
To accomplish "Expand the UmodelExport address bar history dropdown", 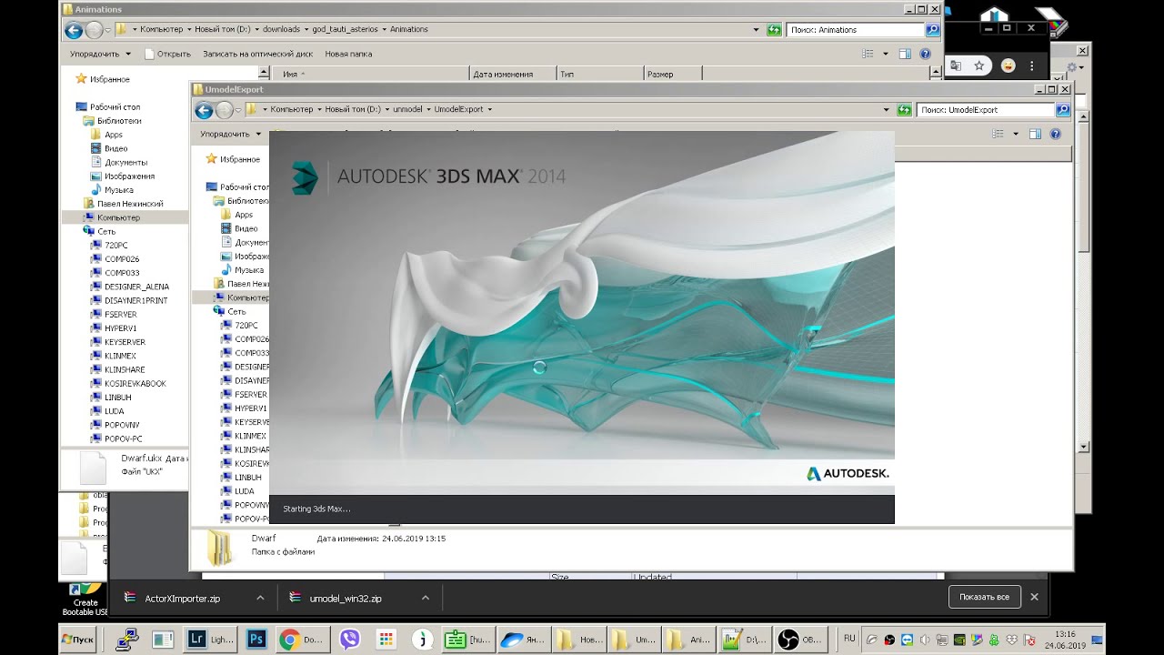I will click(x=887, y=110).
